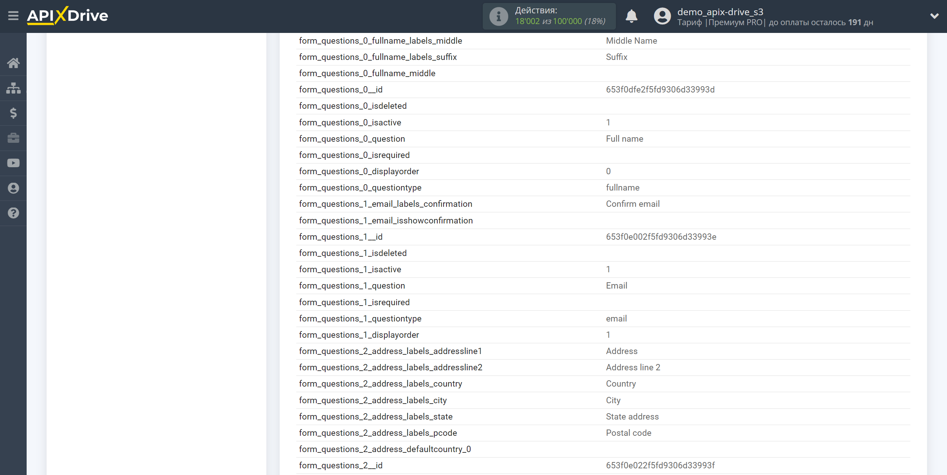Open the YouTube video tutorials icon

(x=13, y=163)
